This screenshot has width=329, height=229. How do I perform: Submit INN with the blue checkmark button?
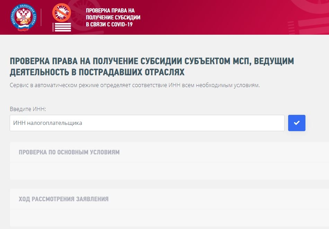coord(297,123)
